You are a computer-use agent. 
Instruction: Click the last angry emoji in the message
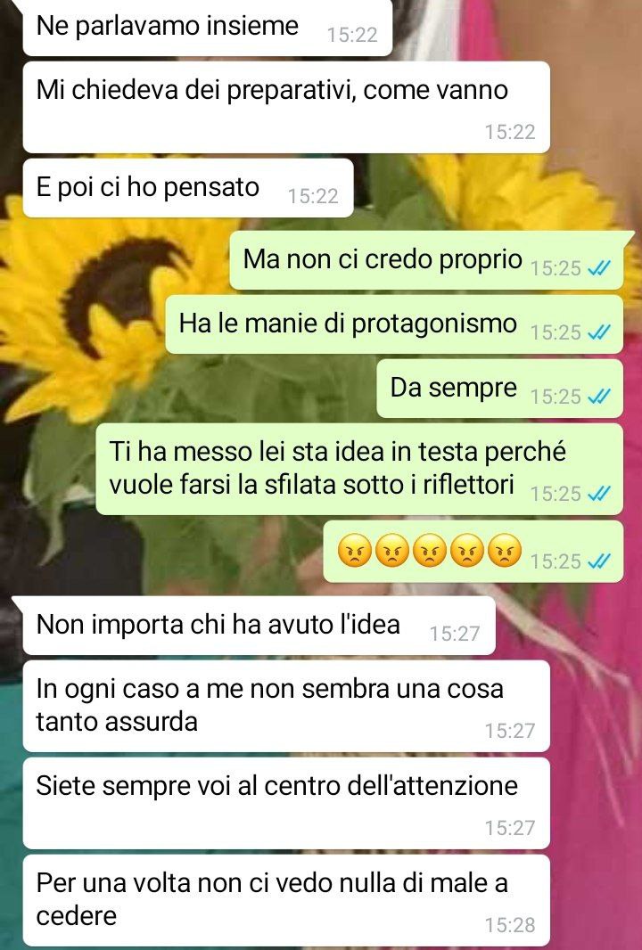tap(505, 551)
